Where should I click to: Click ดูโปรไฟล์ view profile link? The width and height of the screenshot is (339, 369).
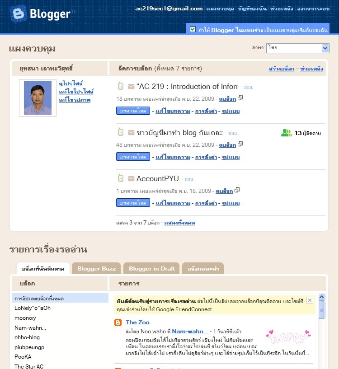71,83
